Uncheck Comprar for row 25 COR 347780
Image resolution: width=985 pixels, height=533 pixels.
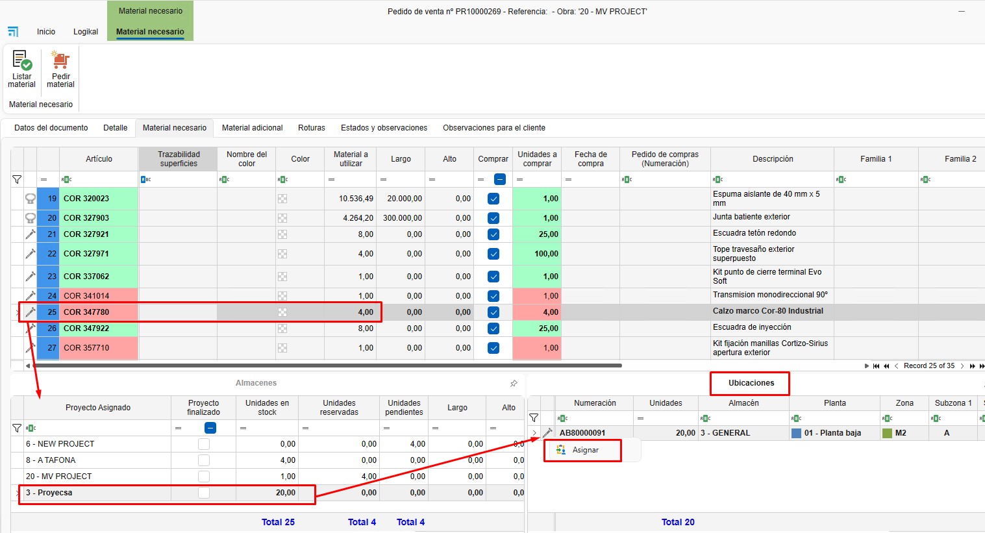[493, 312]
